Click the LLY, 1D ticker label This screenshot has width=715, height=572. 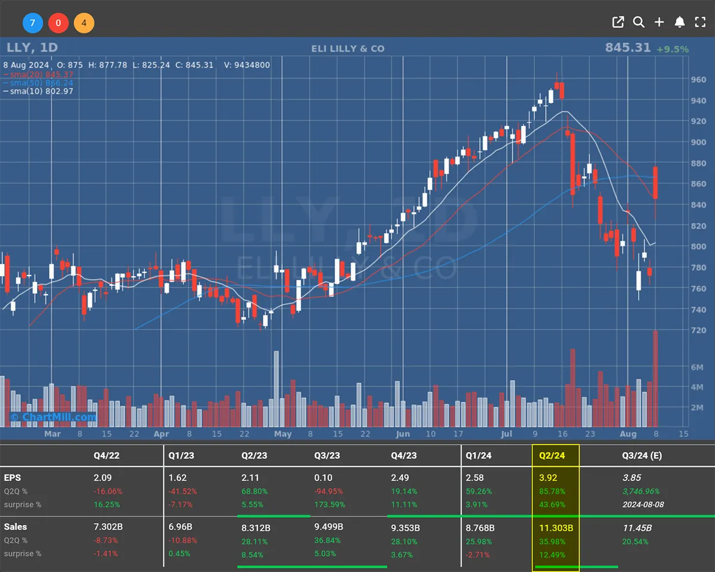click(x=32, y=48)
